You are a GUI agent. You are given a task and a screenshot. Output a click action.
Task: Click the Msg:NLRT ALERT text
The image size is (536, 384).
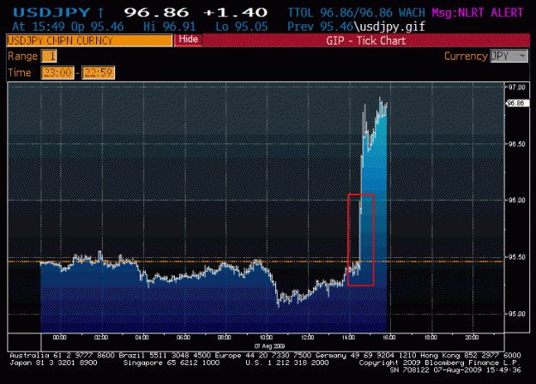click(478, 13)
